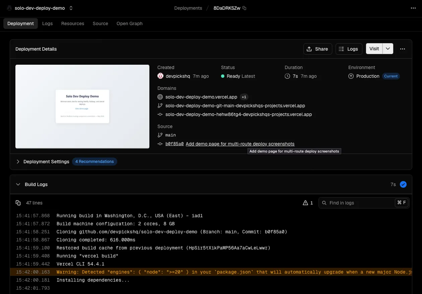
Task: Collapse the Build Logs section
Action: click(x=18, y=184)
